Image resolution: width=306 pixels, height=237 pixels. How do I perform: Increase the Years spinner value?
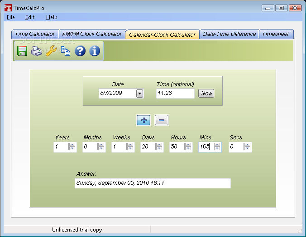tap(72, 145)
